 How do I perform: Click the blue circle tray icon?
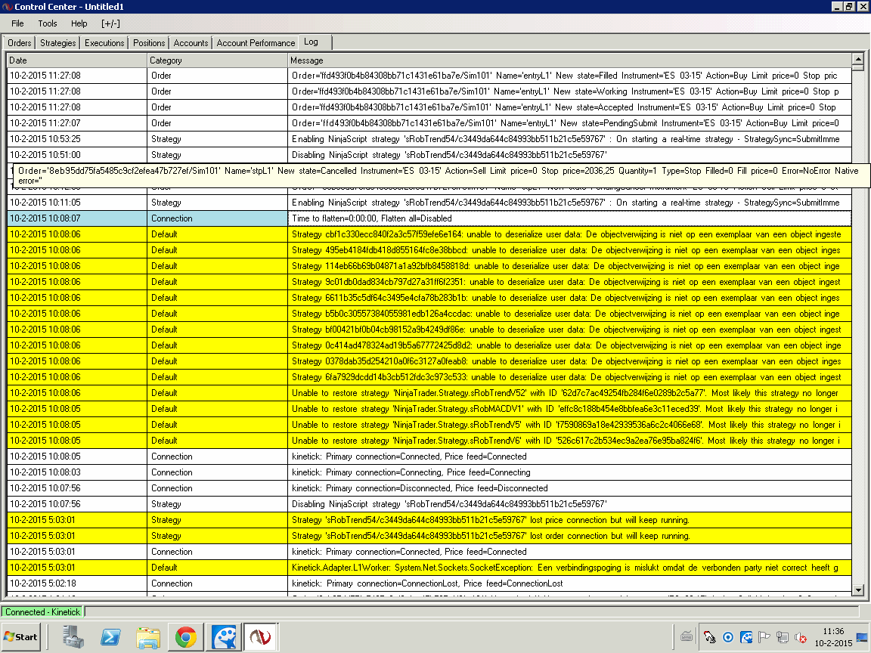(x=728, y=637)
